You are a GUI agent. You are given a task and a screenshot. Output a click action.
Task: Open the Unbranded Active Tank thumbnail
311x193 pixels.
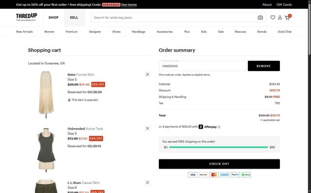pos(46,150)
